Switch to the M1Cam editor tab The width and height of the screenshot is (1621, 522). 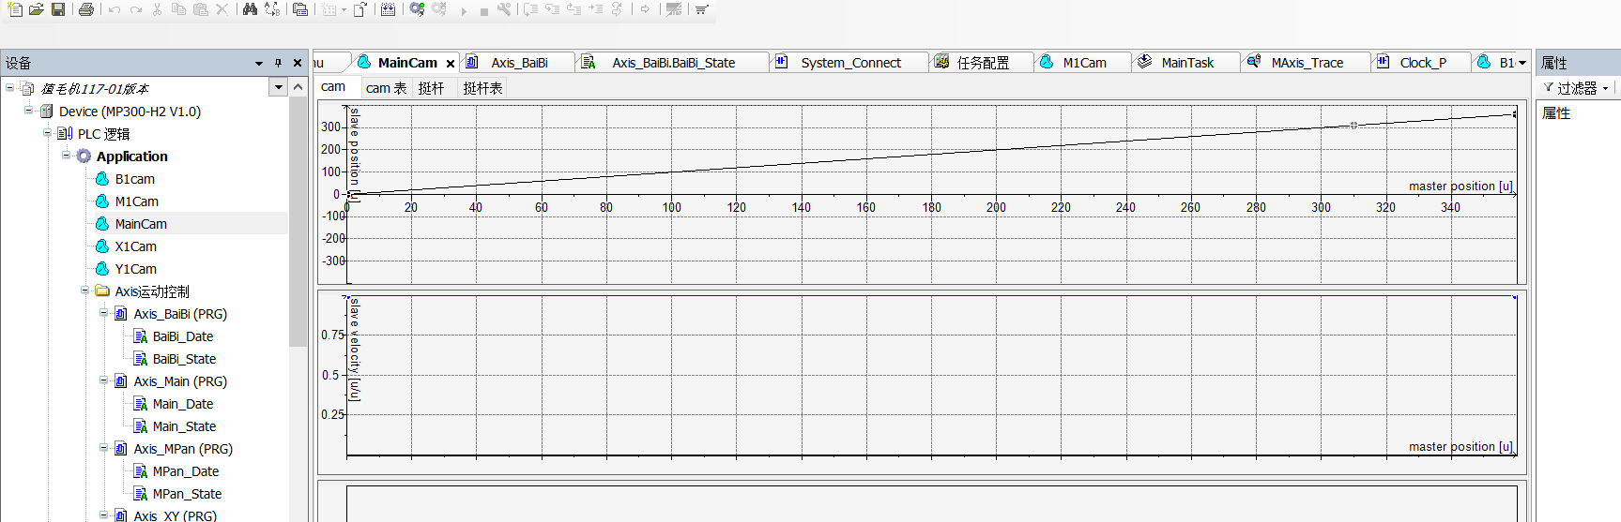point(1083,63)
